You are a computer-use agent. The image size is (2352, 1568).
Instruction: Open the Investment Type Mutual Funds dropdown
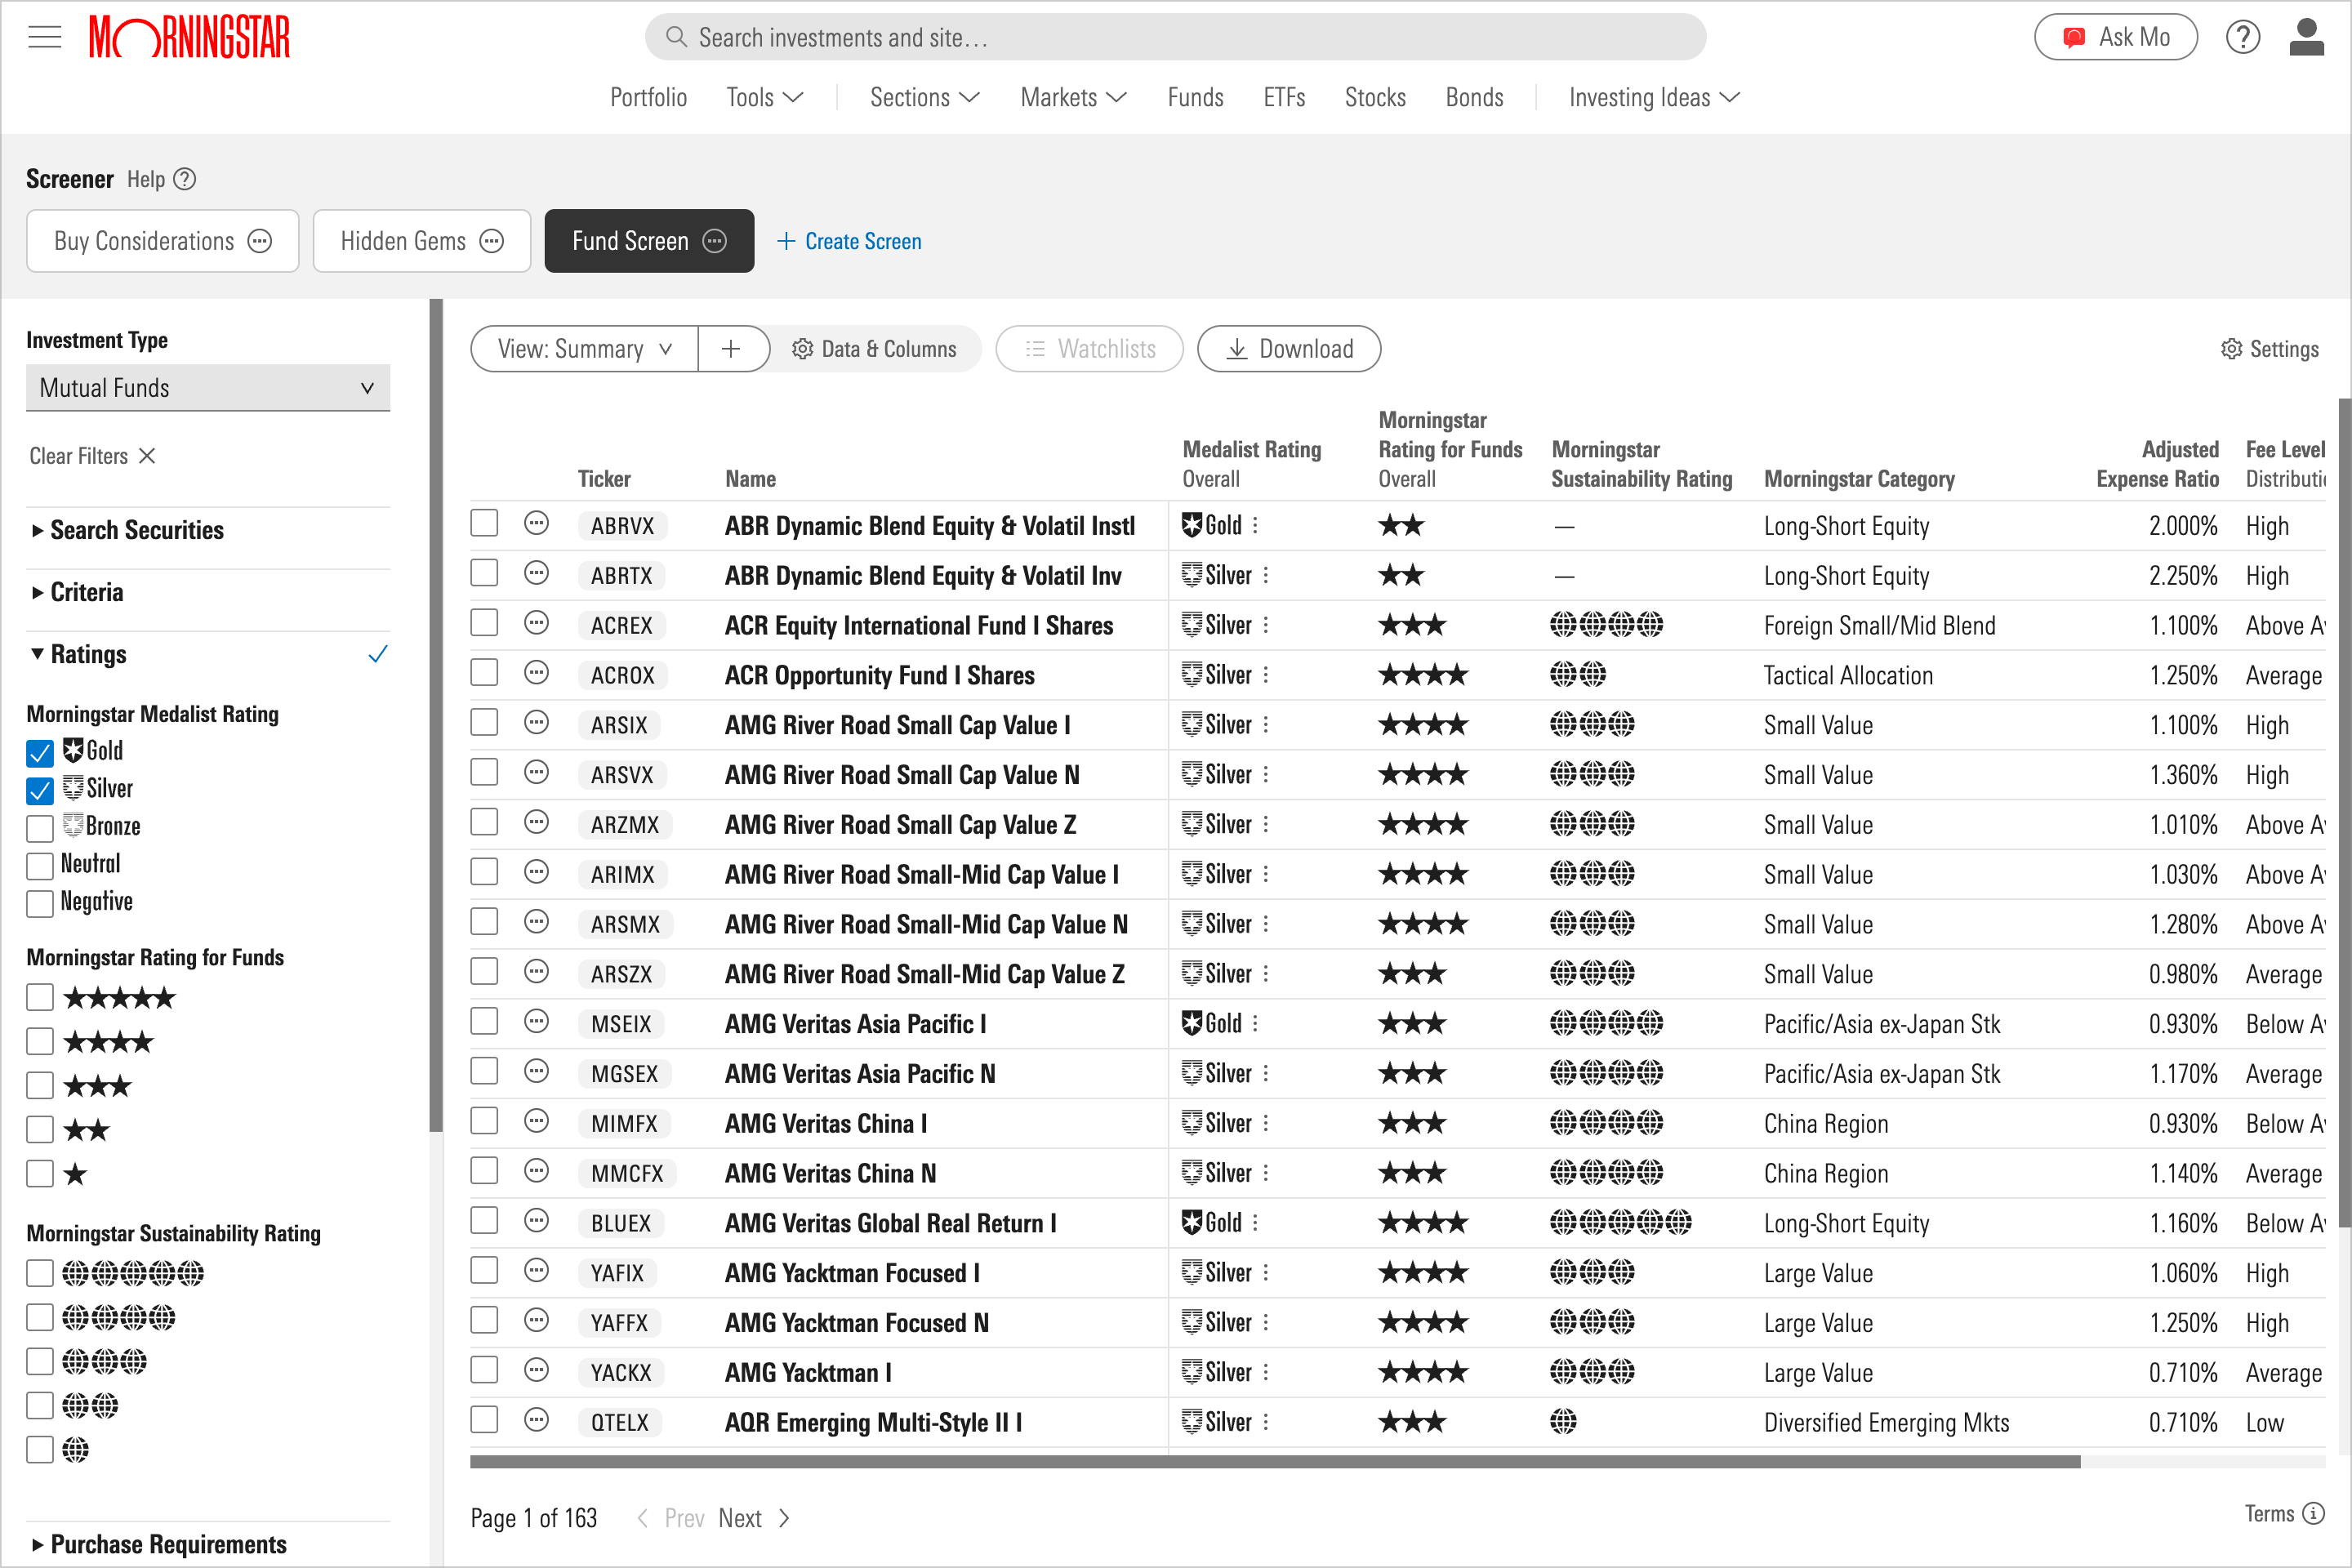pos(208,388)
